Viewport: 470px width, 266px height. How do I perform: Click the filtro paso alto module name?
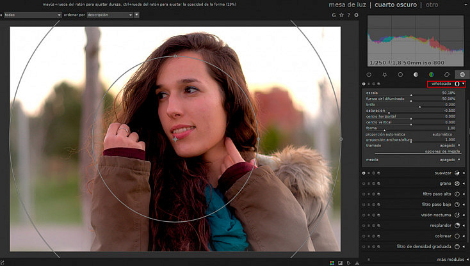pos(437,194)
